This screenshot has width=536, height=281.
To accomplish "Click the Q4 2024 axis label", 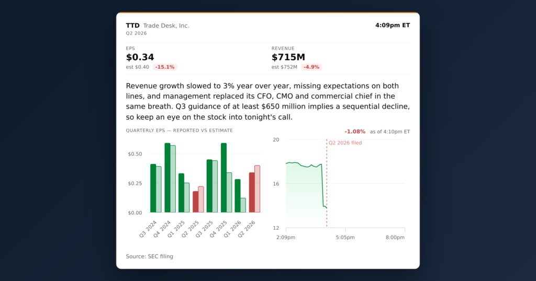I will [162, 229].
